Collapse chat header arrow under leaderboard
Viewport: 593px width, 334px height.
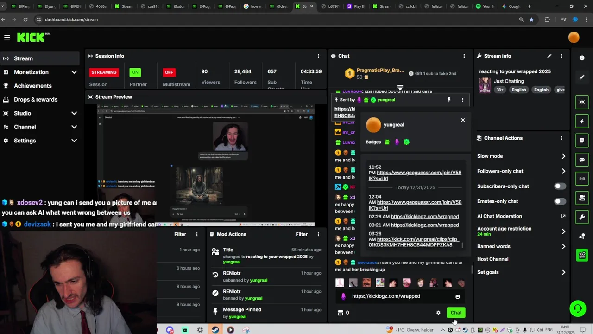(400, 87)
